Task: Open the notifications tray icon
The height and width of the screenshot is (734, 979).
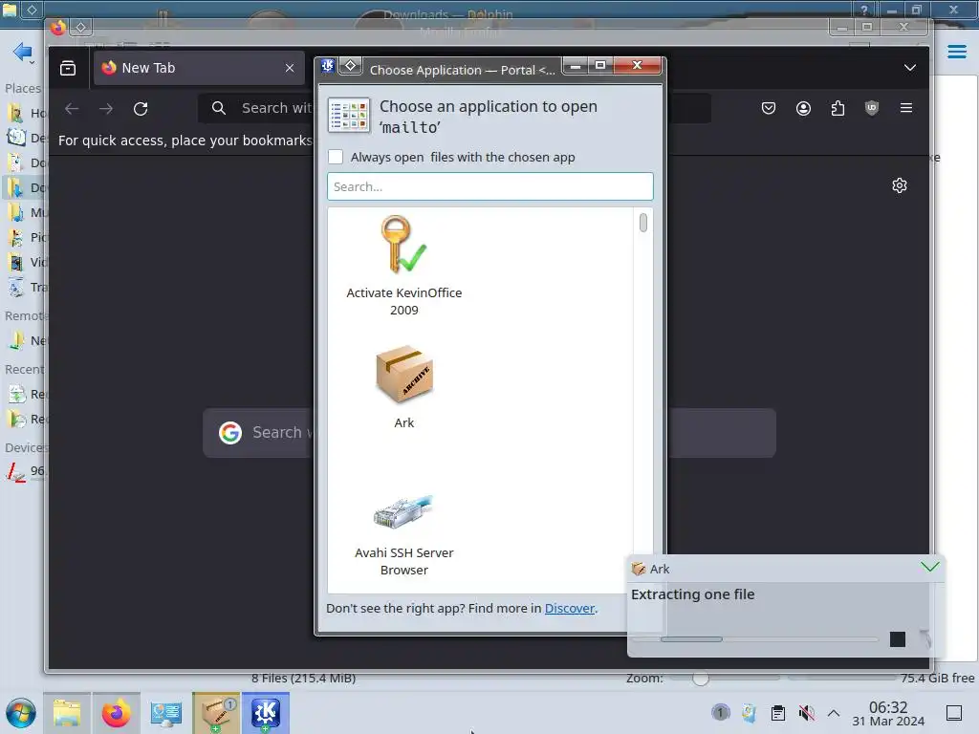Action: pos(721,713)
